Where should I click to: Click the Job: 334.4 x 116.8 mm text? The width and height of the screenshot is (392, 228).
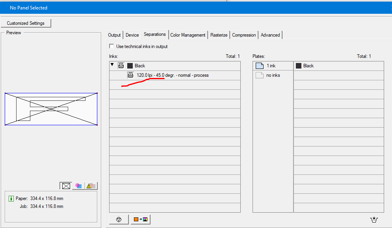41,206
